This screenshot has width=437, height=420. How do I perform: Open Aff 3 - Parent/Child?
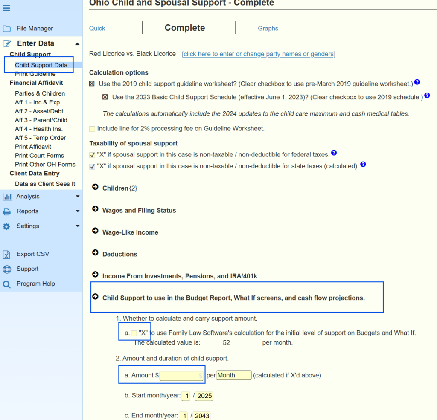pyautogui.click(x=41, y=120)
